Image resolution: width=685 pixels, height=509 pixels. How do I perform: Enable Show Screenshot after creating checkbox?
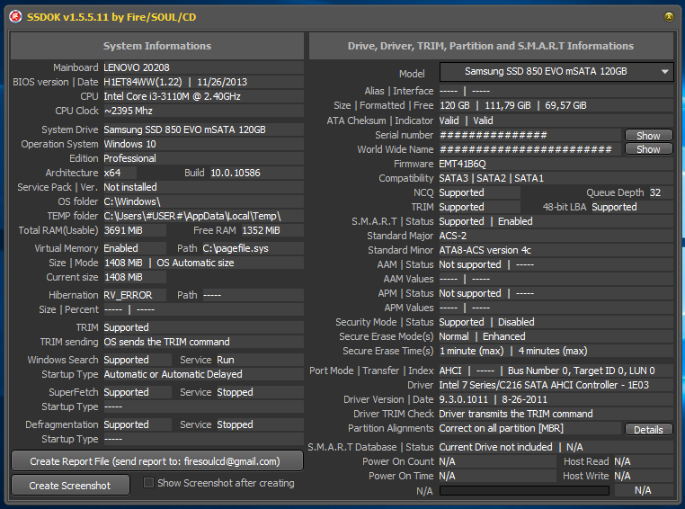coord(148,483)
